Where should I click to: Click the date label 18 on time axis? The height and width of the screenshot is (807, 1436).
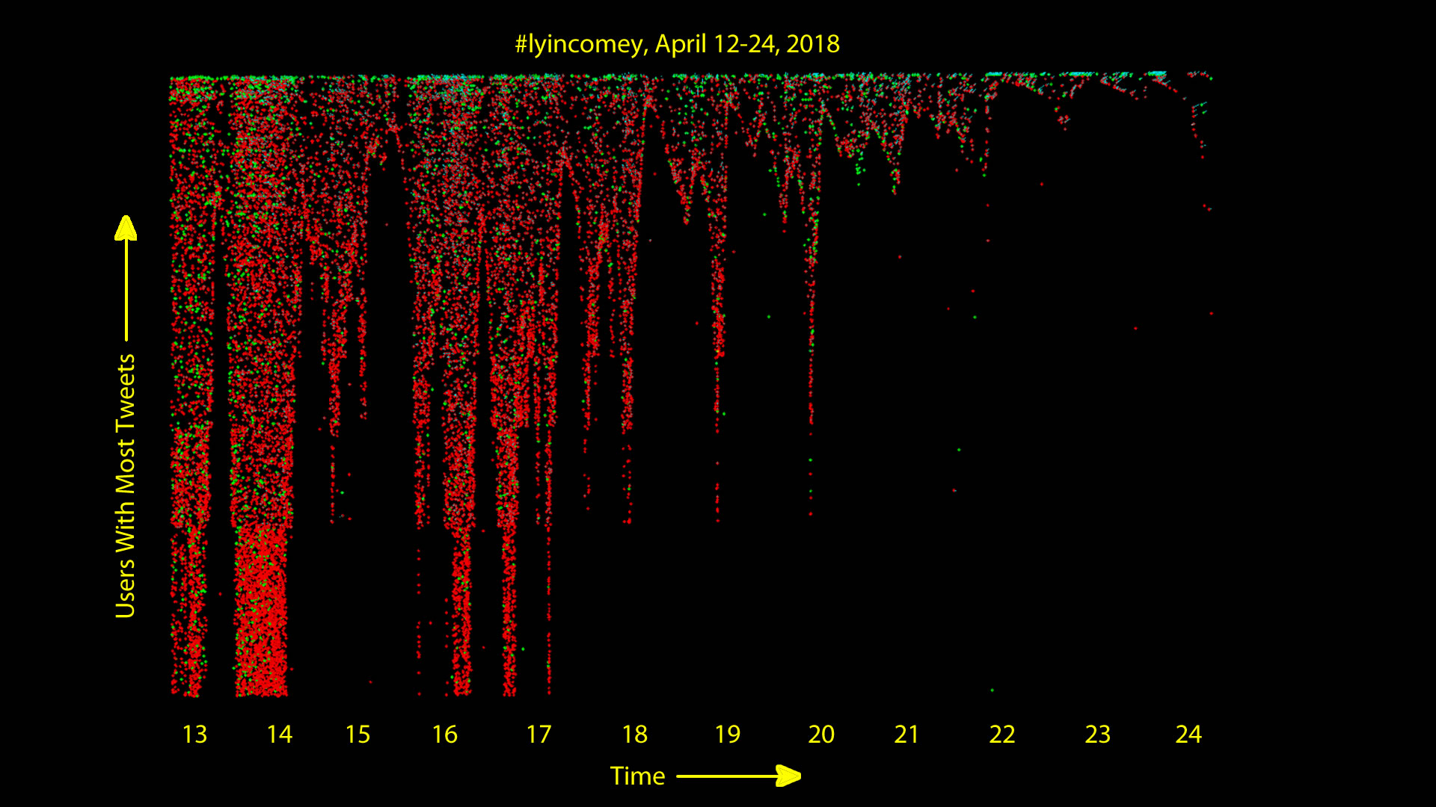coord(634,735)
